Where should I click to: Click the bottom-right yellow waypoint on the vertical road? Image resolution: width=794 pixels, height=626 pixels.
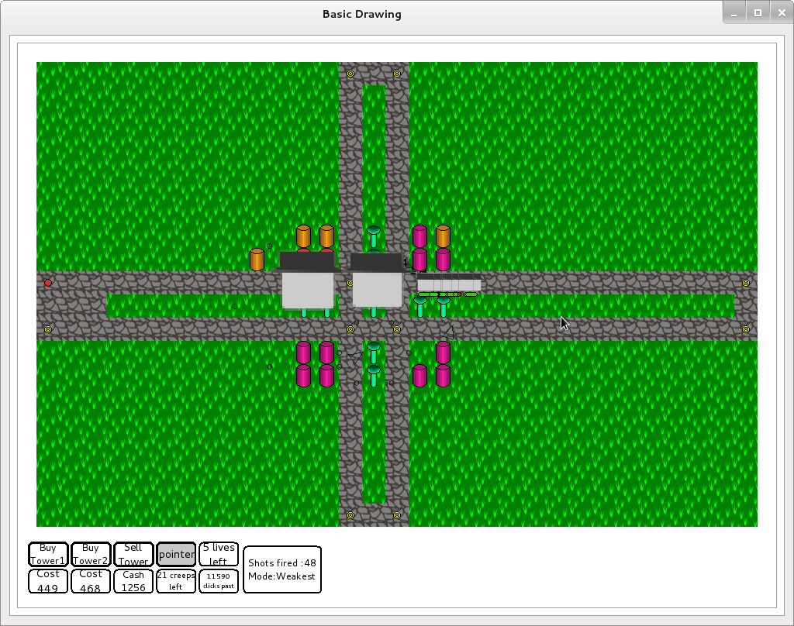click(x=397, y=515)
